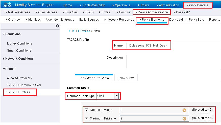Click the Default Privilege value field
Viewport: 221px width, 125px height.
(154, 110)
